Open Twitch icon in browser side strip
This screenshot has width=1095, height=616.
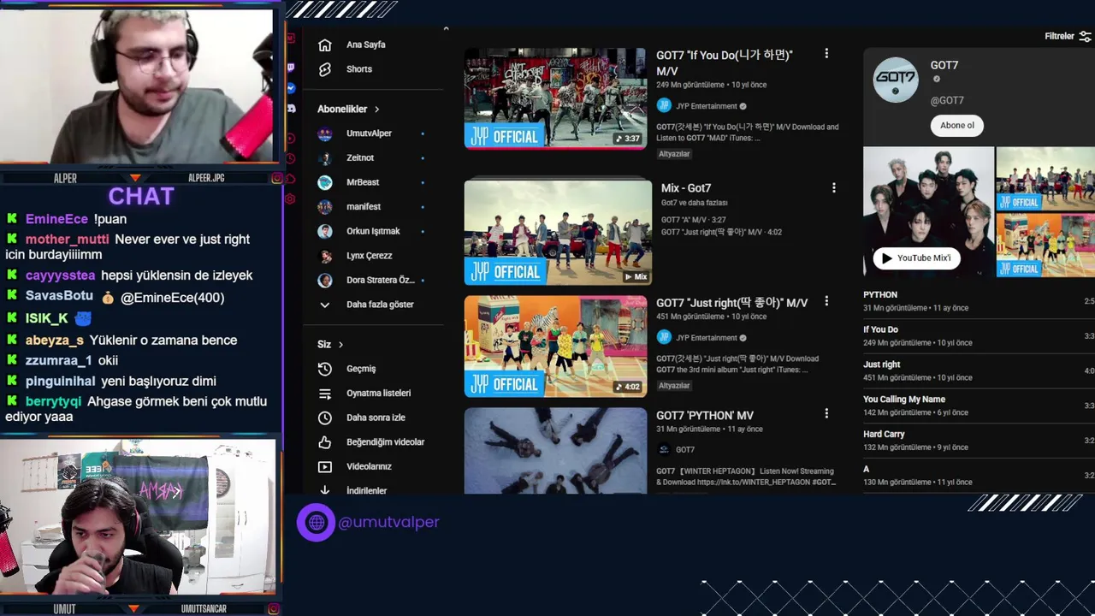point(291,67)
